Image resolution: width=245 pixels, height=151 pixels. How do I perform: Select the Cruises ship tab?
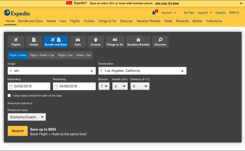[96, 42]
